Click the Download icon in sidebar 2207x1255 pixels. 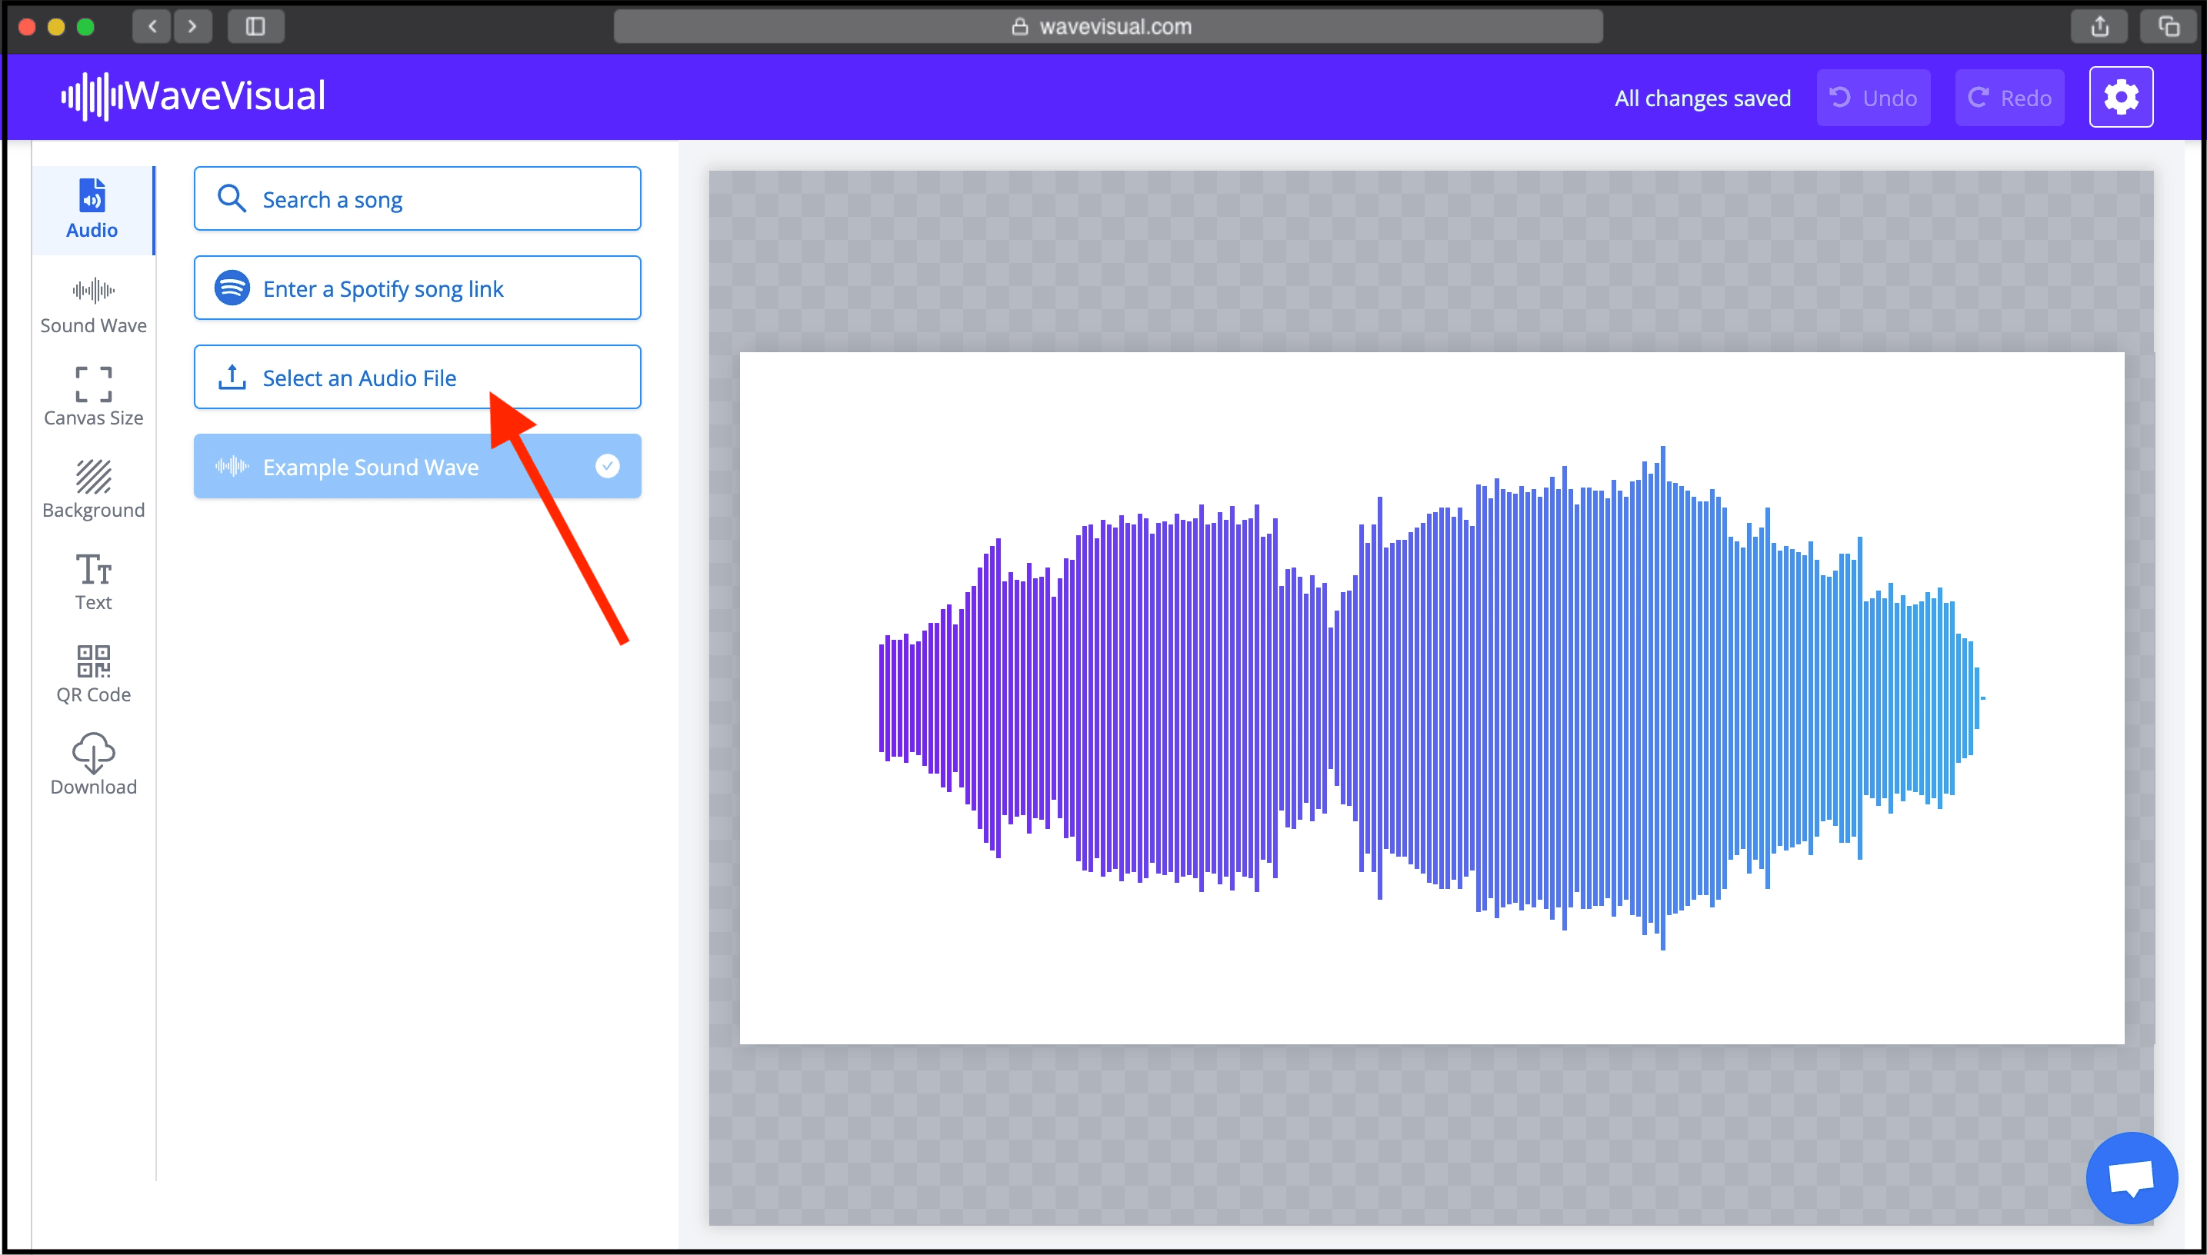(x=92, y=753)
